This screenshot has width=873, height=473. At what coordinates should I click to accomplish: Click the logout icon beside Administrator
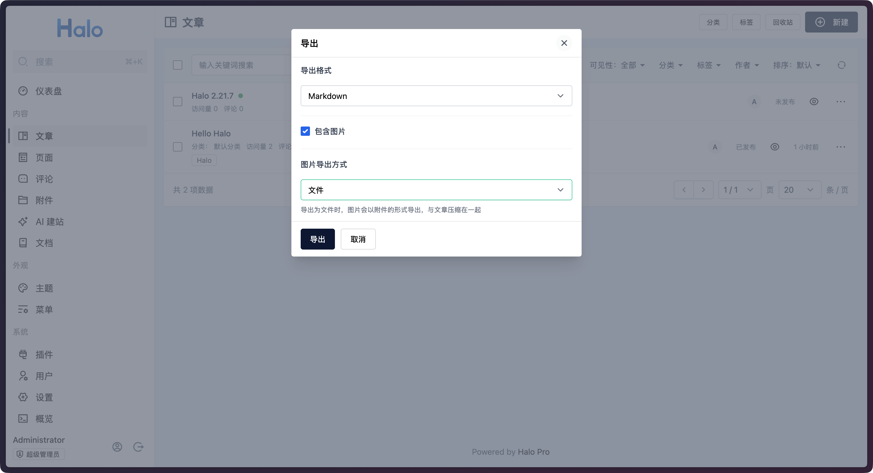click(138, 447)
